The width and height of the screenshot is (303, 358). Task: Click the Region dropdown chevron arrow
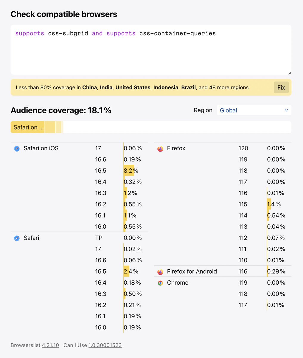coord(286,110)
